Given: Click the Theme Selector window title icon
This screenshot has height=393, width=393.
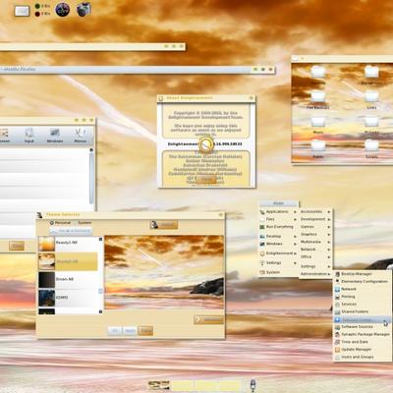Looking at the screenshot, I should click(39, 215).
